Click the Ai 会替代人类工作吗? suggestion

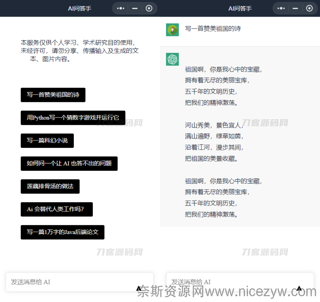(57, 209)
